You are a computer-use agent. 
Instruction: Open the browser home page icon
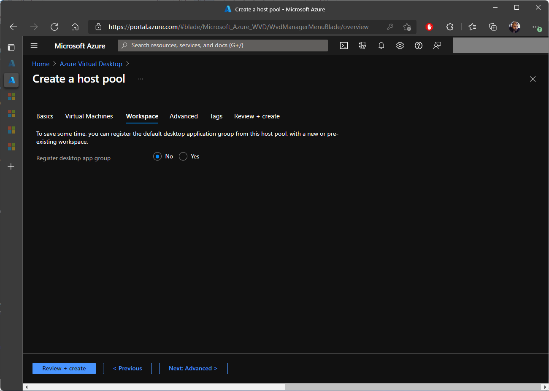(75, 27)
